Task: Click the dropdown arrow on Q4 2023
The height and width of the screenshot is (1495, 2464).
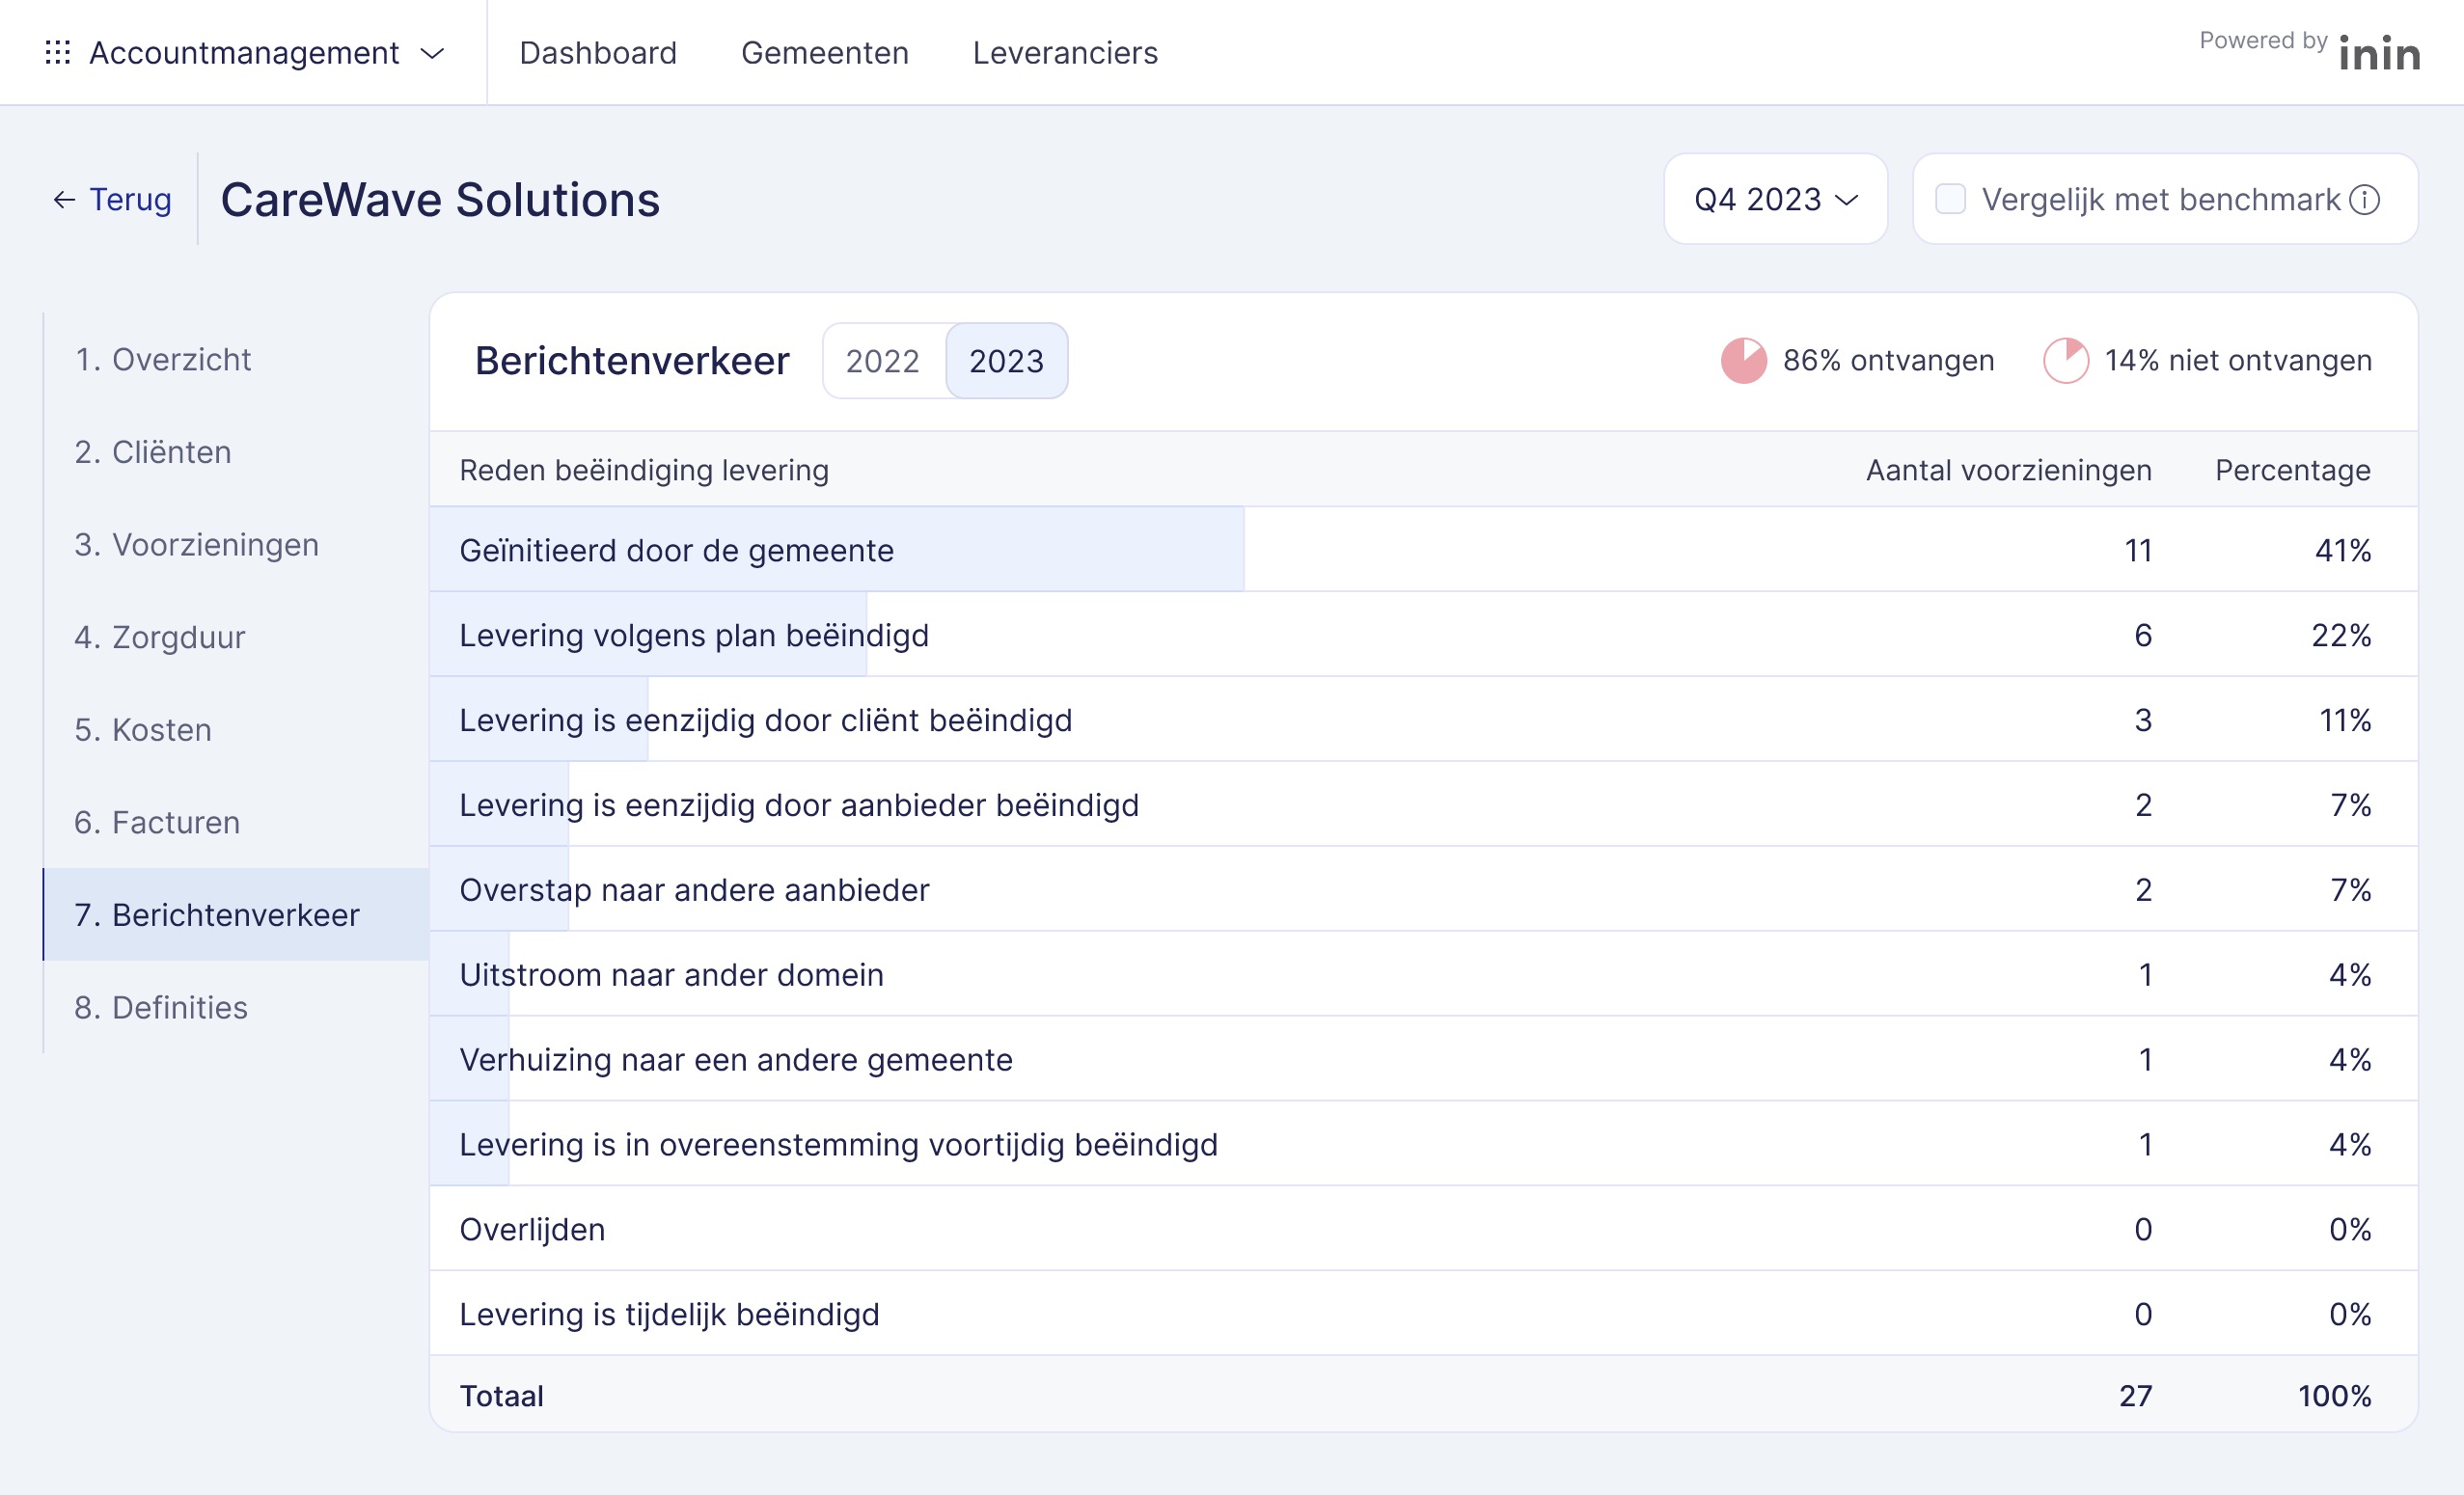Action: (x=1846, y=201)
